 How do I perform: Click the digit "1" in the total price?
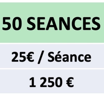click(32, 82)
